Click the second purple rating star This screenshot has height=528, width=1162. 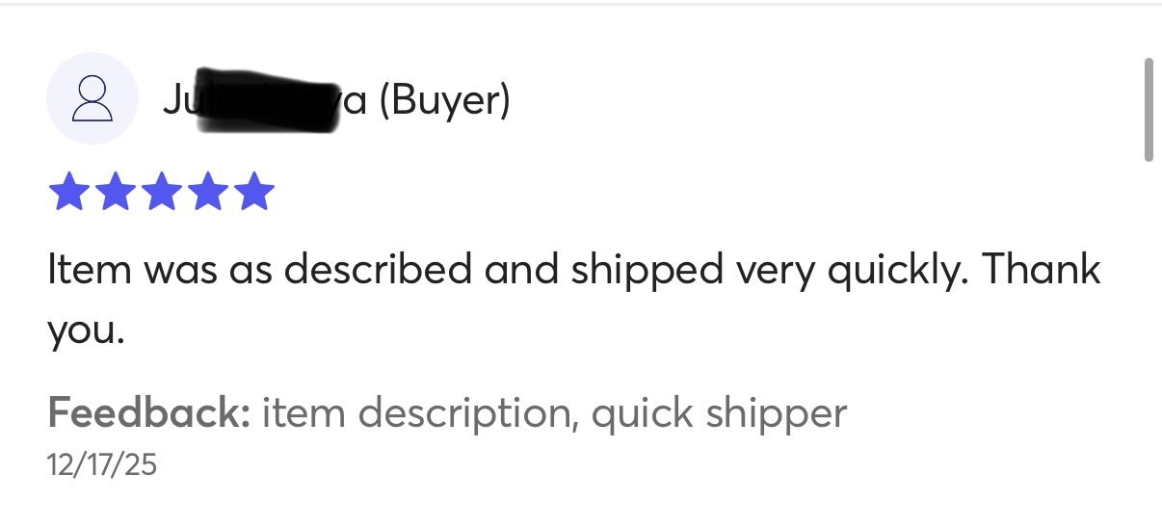point(115,191)
